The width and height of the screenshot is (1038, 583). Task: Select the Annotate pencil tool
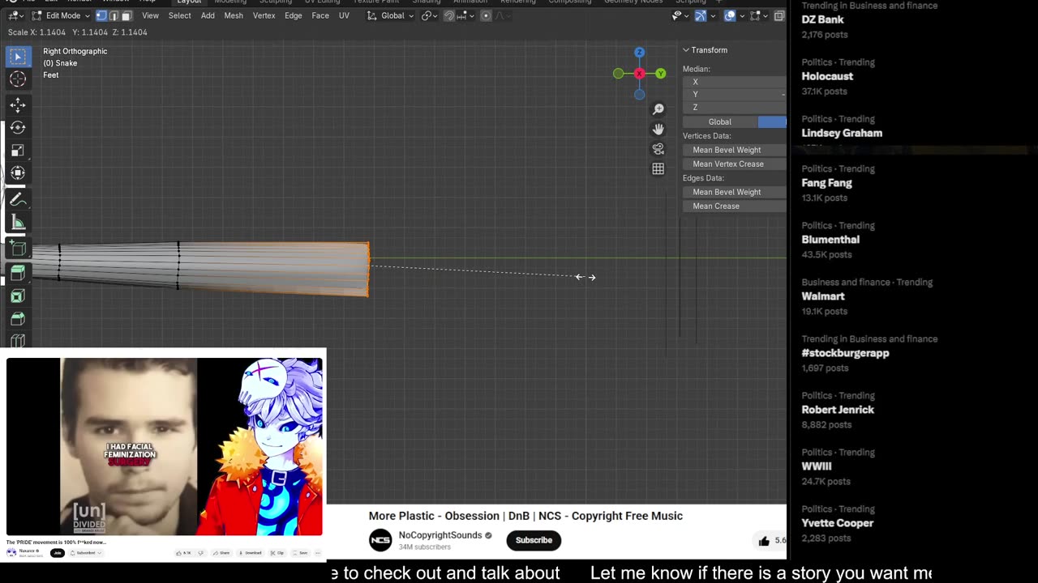click(18, 199)
